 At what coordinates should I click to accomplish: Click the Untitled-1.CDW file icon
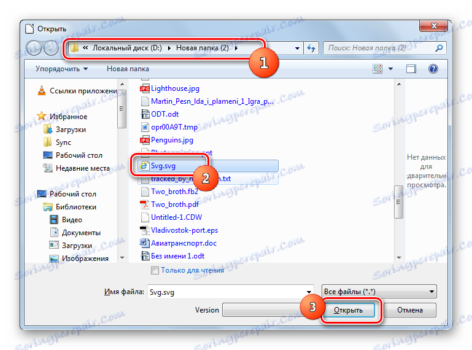tap(145, 217)
